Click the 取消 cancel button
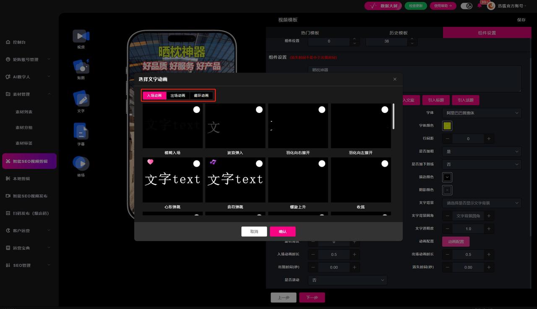The image size is (537, 309). coord(254,231)
